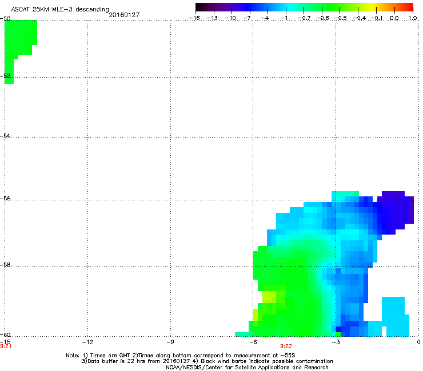Click the plot title "ASCAT 25KM MLE-3 descending"
The width and height of the screenshot is (423, 371).
pyautogui.click(x=60, y=9)
